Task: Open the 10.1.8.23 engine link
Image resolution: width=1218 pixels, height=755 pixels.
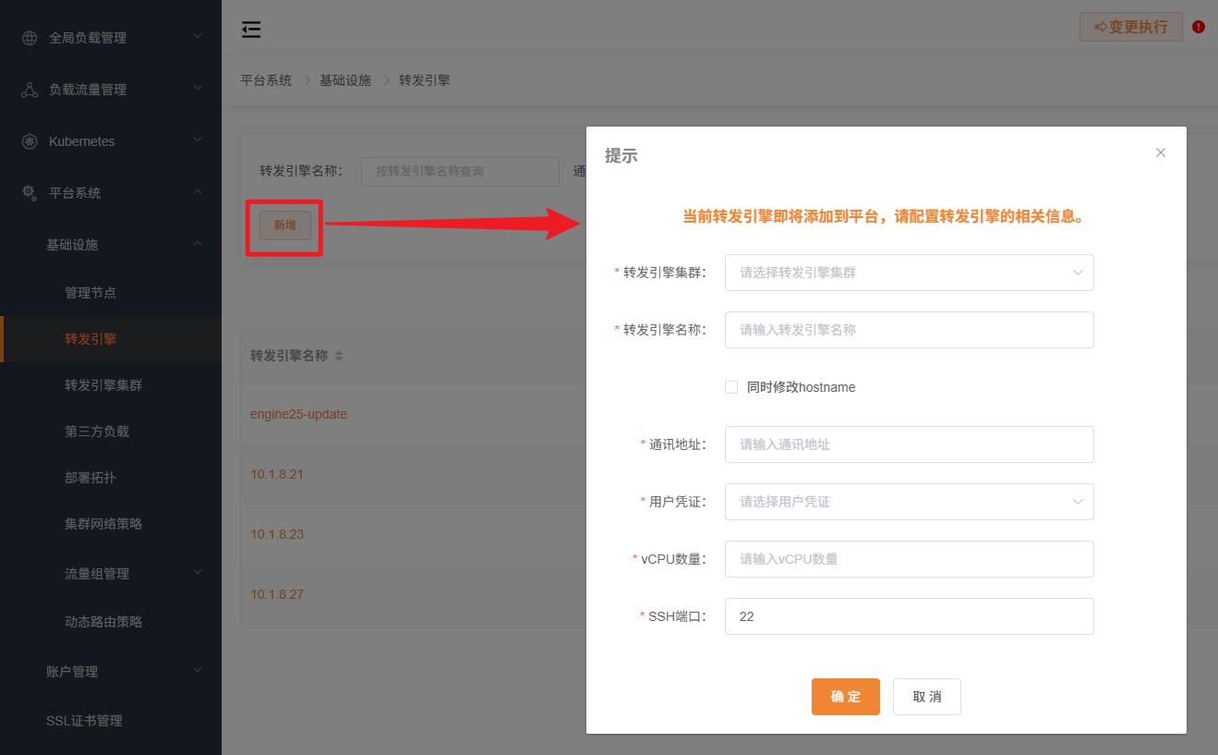Action: tap(277, 534)
